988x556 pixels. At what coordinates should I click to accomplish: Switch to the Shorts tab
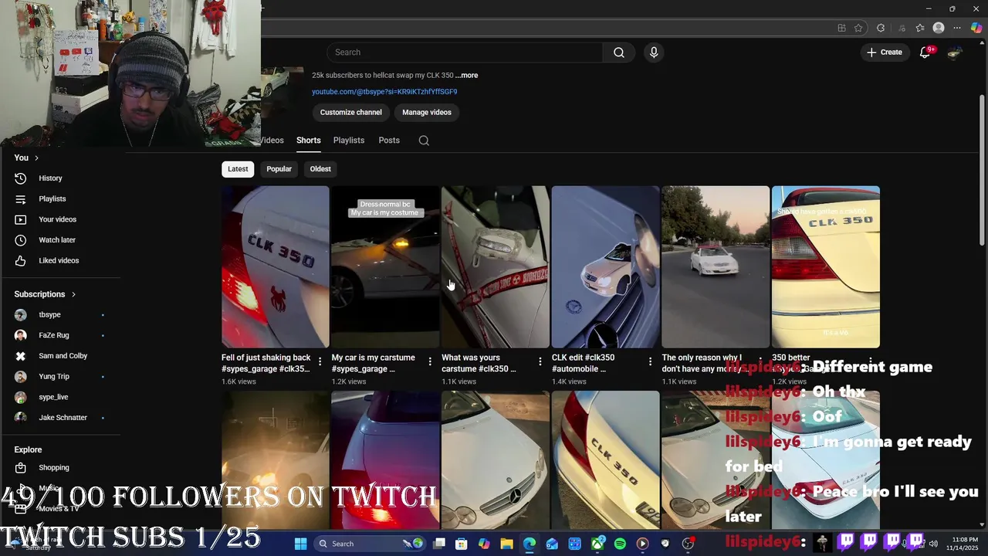pyautogui.click(x=308, y=141)
